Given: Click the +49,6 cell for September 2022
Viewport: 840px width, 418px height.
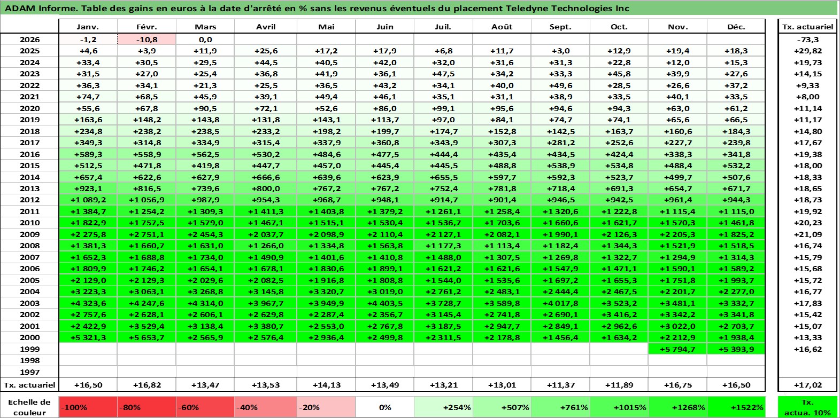Looking at the screenshot, I should point(560,85).
